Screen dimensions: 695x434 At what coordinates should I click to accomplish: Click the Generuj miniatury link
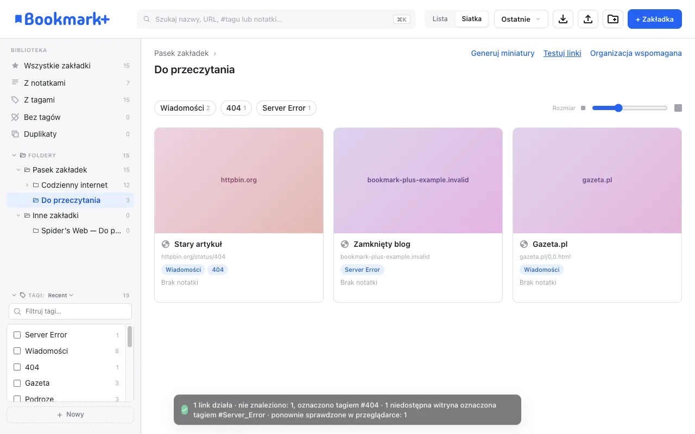coord(503,53)
